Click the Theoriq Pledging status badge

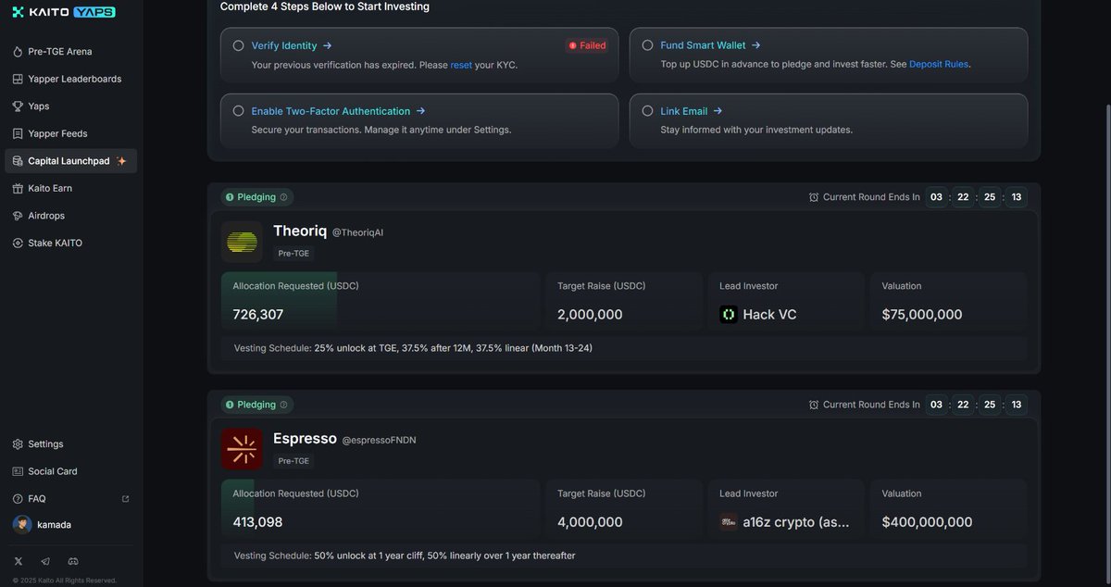click(x=257, y=197)
